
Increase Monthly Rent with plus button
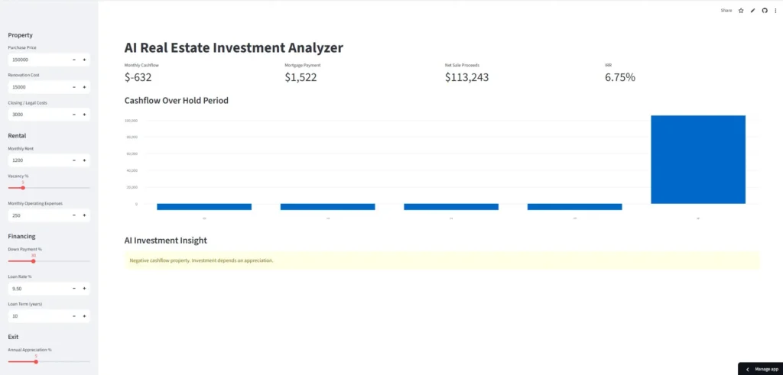click(84, 160)
